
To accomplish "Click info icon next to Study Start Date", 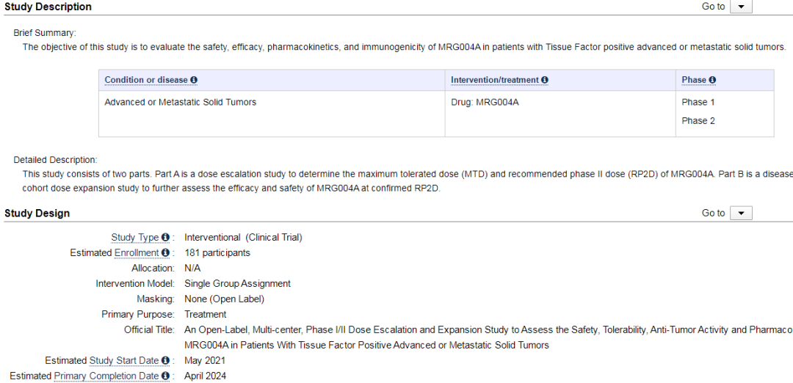I will [165, 361].
